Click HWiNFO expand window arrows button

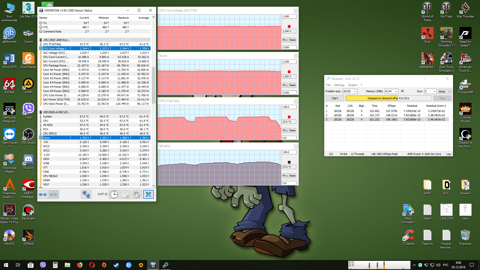point(43,194)
